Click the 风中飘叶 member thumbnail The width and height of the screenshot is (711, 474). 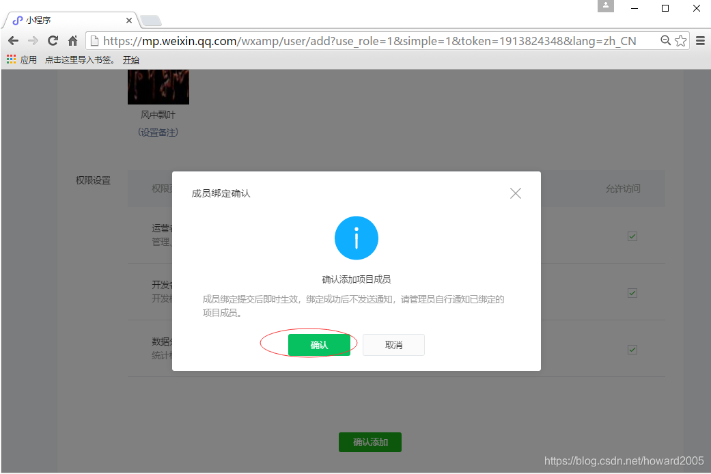coord(158,85)
